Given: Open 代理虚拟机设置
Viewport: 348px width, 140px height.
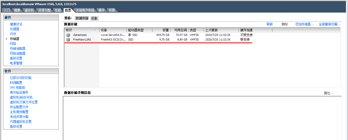Looking at the screenshot, I should pos(21,122).
